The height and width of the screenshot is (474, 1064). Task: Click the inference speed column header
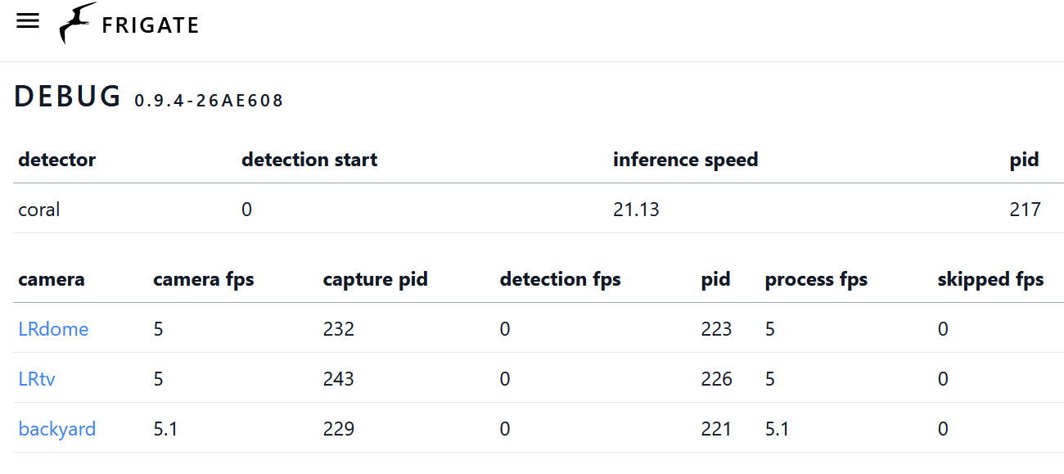coord(685,160)
